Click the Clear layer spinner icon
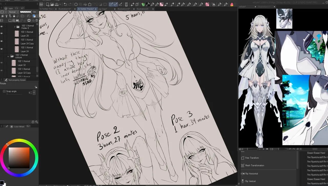Image resolution: width=328 pixels, height=186 pixels. [76, 4]
